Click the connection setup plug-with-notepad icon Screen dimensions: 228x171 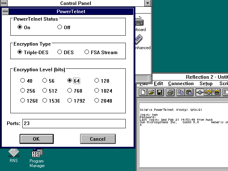[208, 93]
